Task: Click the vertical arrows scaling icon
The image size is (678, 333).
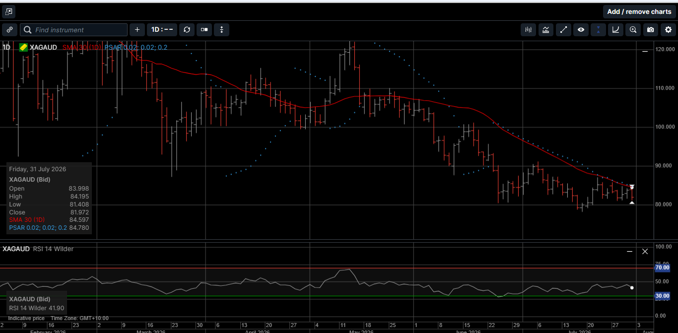Action: 221,30
